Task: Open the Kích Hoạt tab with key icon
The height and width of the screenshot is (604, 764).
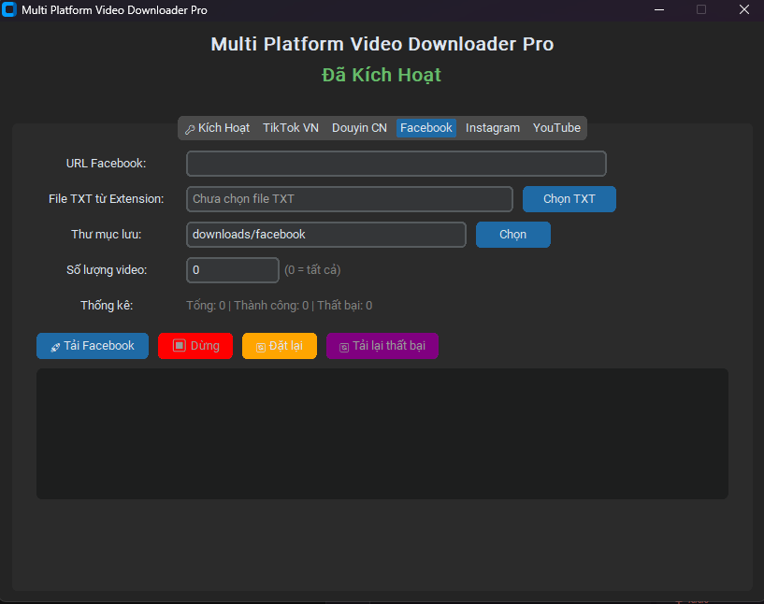Action: tap(217, 128)
